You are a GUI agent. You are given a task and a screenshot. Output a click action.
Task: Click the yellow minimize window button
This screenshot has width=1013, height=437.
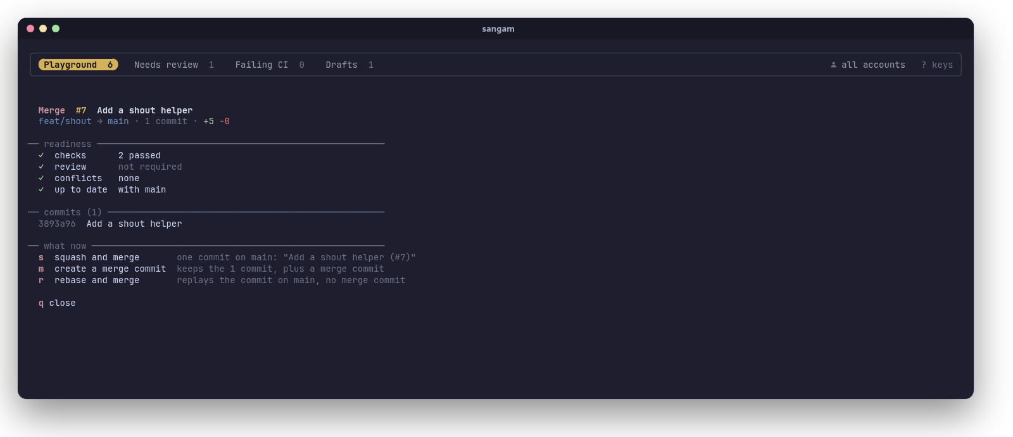tap(43, 28)
